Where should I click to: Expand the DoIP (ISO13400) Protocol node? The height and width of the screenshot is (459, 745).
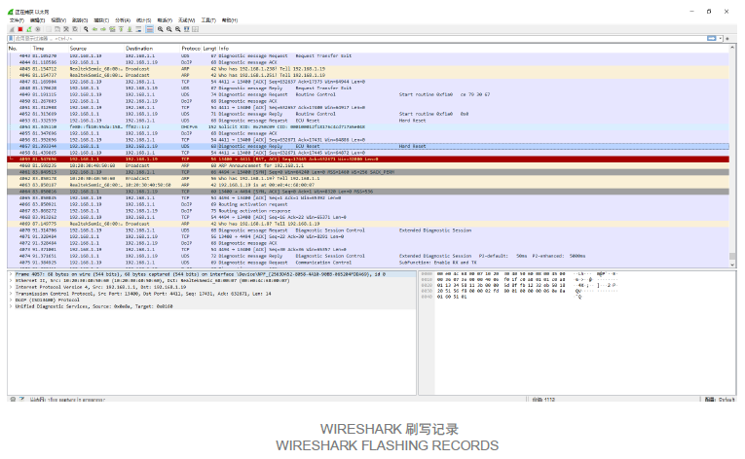(x=11, y=300)
